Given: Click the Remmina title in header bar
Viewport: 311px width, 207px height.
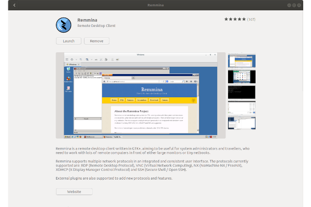Looking at the screenshot, I should point(155,5).
